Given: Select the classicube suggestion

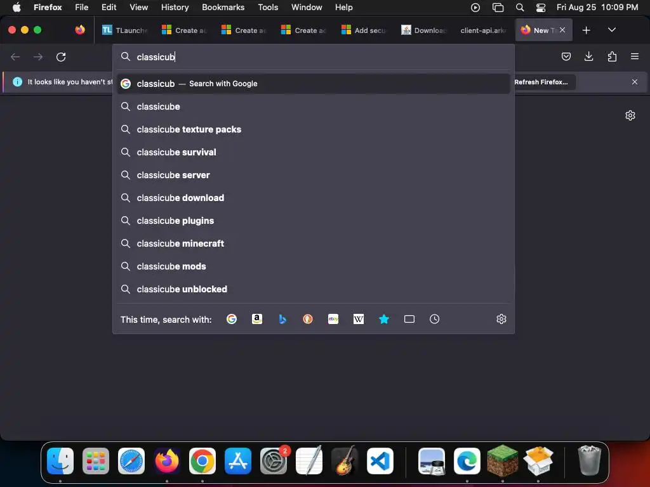Looking at the screenshot, I should [x=314, y=107].
